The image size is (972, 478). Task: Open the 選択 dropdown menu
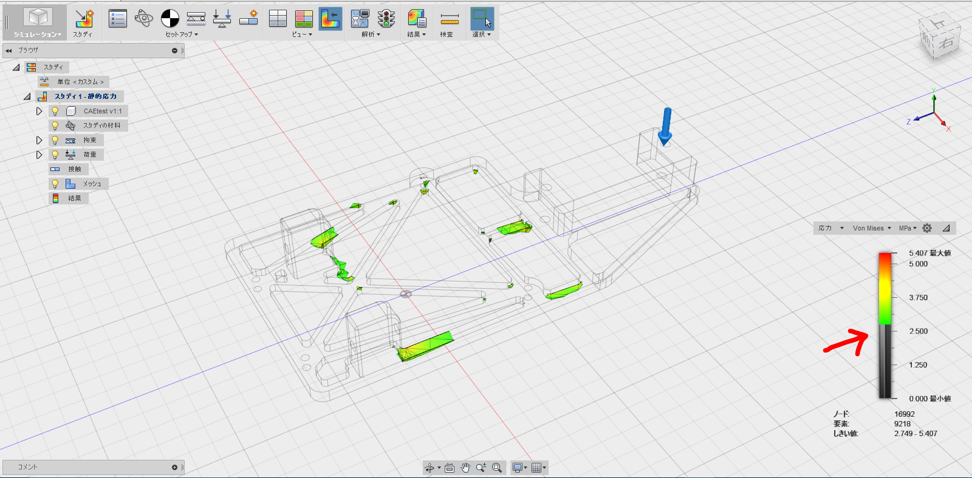pyautogui.click(x=482, y=35)
